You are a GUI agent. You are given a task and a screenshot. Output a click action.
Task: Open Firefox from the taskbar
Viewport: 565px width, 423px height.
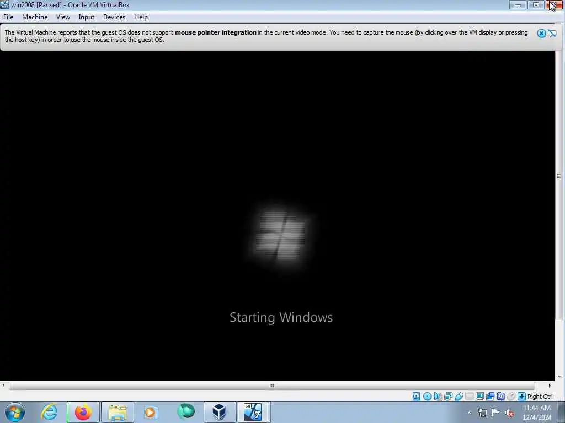[83, 412]
